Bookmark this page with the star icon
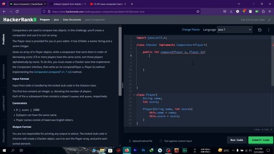The image size is (274, 154). pos(198,12)
